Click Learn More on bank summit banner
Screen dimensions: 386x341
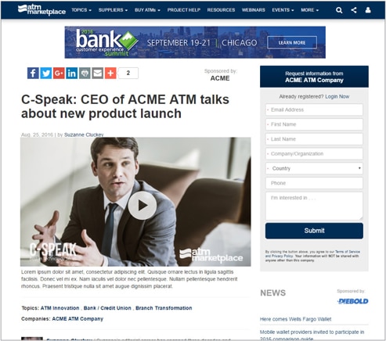tap(292, 43)
